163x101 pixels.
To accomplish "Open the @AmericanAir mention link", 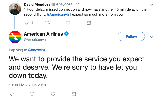I will tap(58, 14).
